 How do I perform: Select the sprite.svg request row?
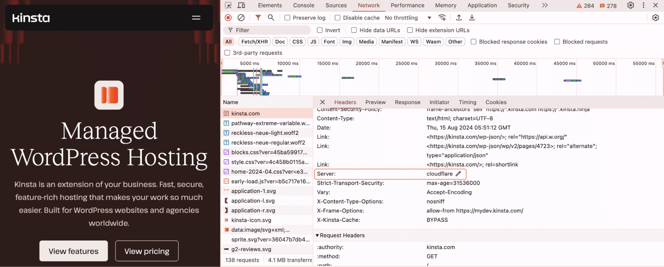[267, 240]
